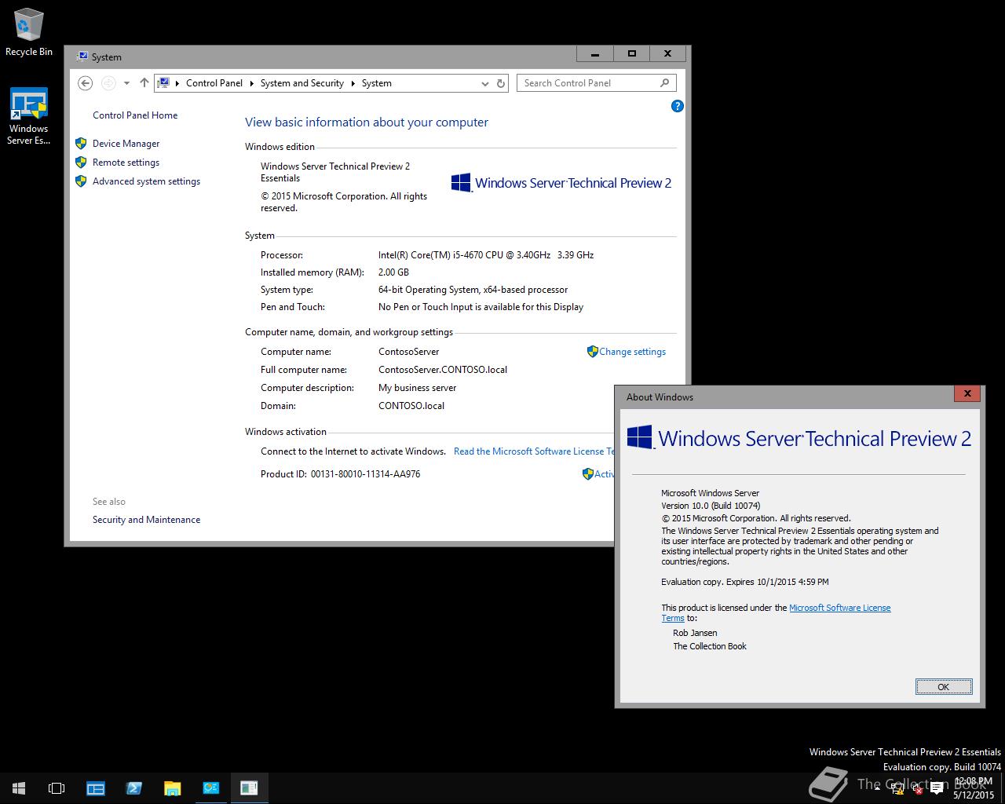Open the taskbar clock and date
This screenshot has height=804, width=1005.
(974, 788)
